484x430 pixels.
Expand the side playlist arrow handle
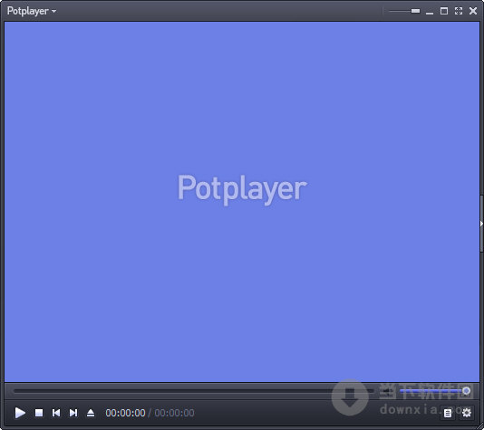(x=481, y=224)
